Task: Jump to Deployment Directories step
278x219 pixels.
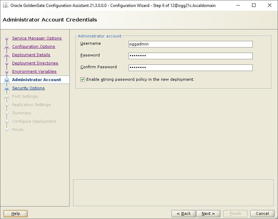Action: click(x=35, y=63)
